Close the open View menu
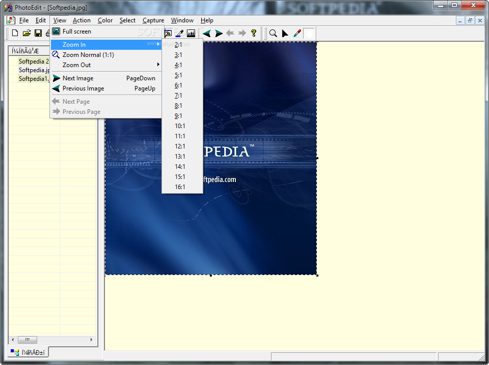Image resolution: width=489 pixels, height=365 pixels. [x=60, y=20]
